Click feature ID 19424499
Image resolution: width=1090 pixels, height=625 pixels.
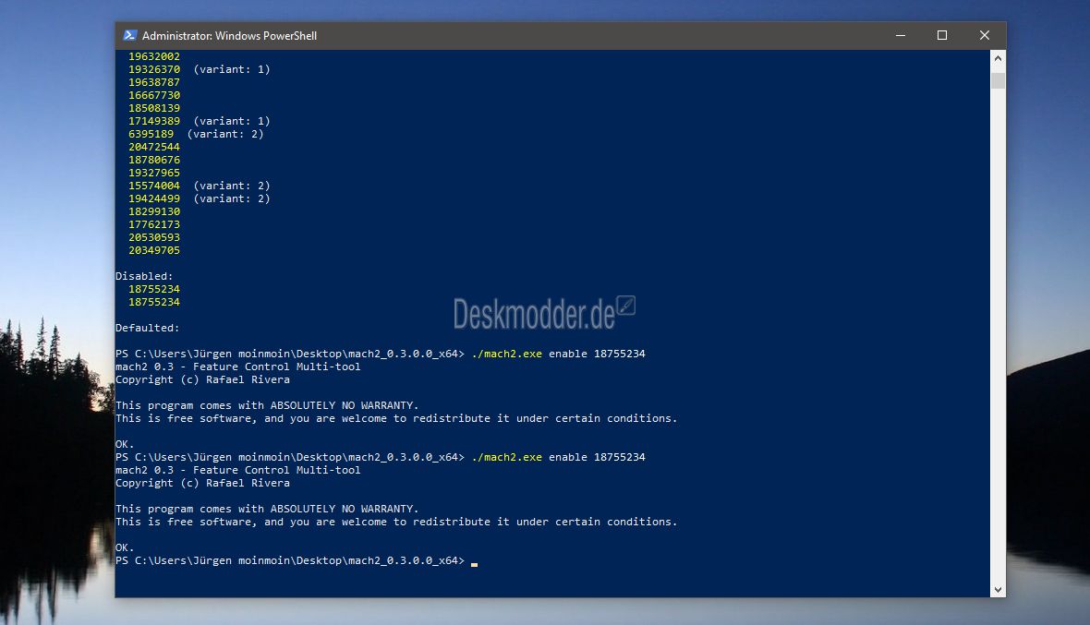point(154,198)
